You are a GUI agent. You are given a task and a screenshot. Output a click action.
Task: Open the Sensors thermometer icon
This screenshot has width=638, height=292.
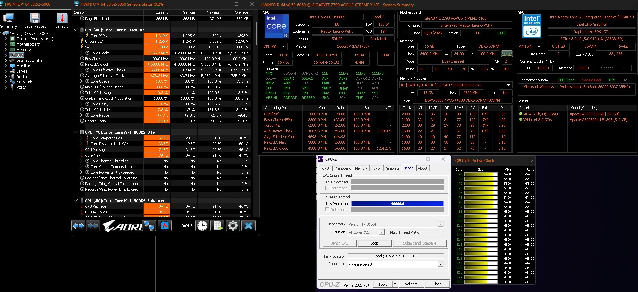point(62,18)
